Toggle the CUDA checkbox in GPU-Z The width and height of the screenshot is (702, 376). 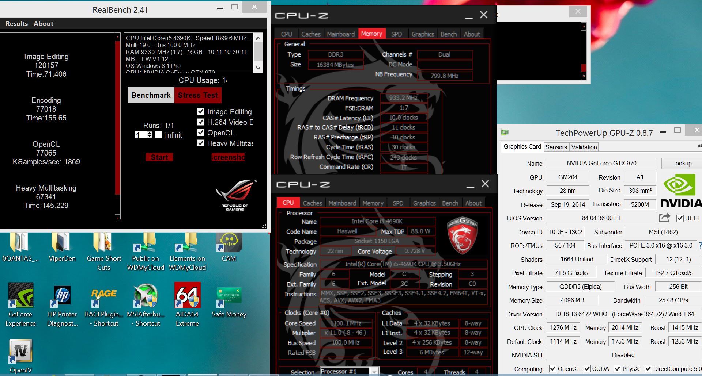click(587, 369)
